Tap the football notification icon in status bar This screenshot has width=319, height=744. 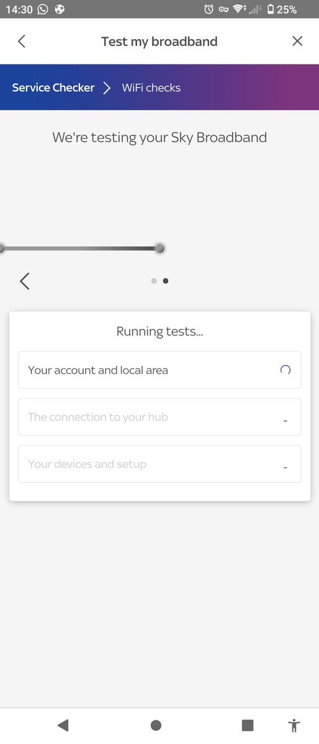point(60,9)
